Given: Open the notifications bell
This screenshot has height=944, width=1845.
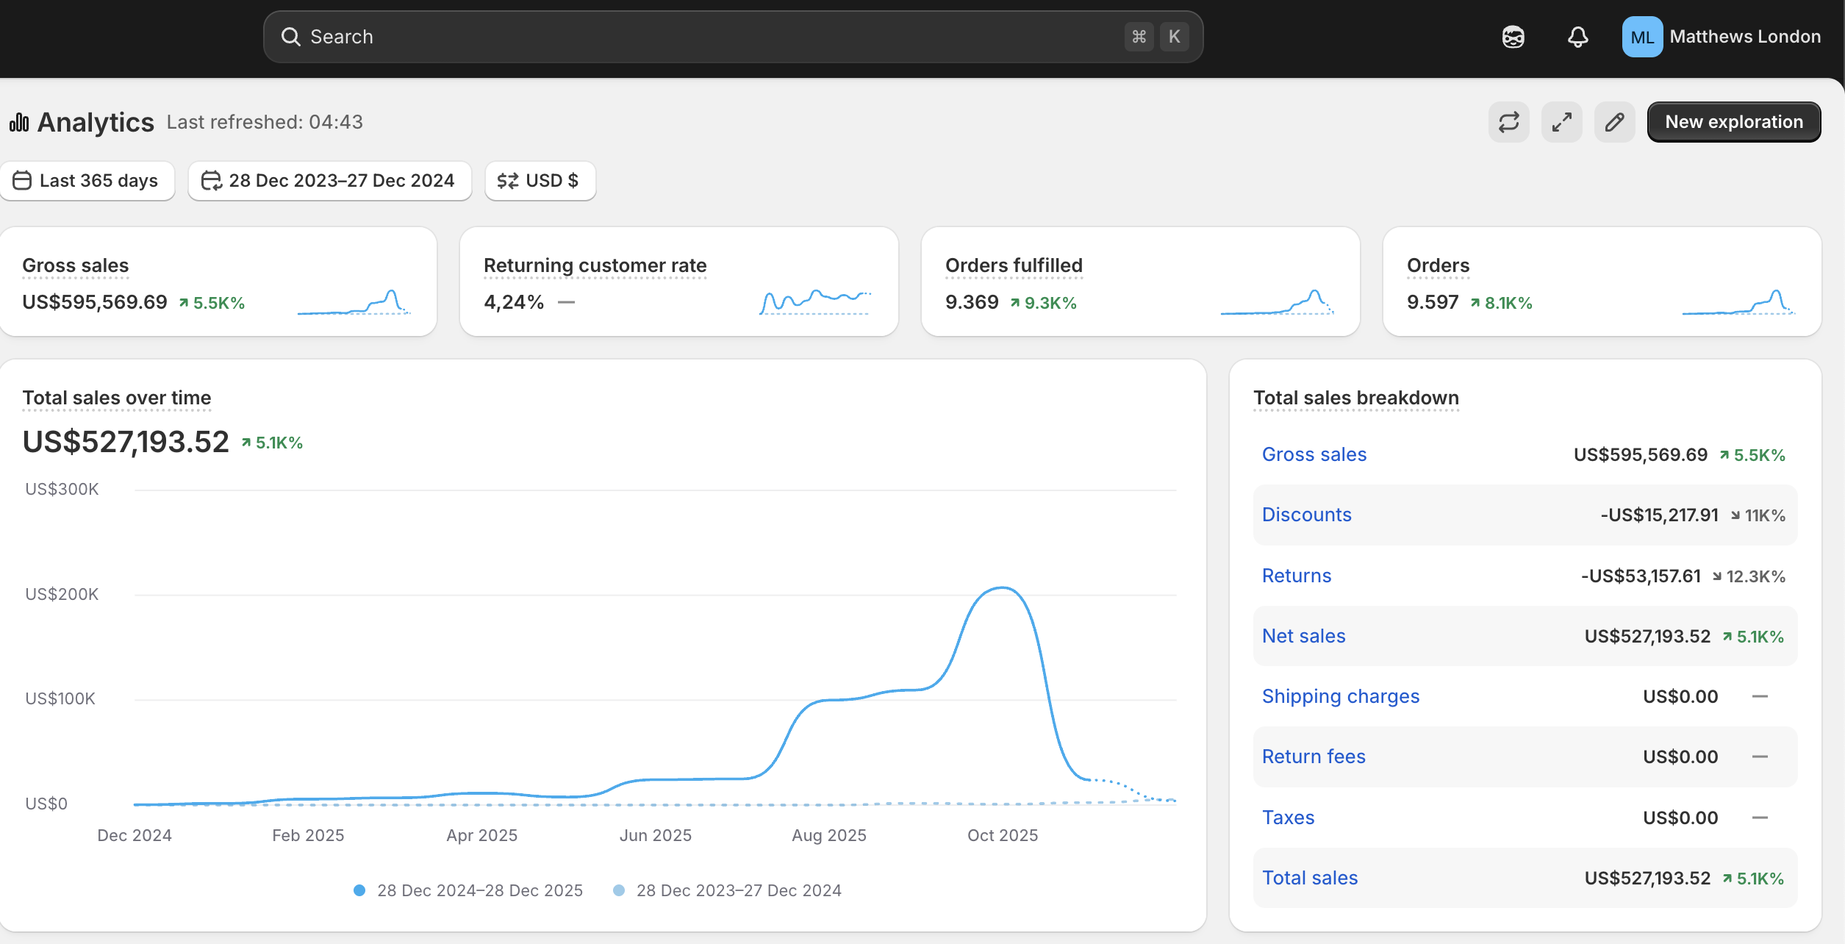Looking at the screenshot, I should 1577,37.
